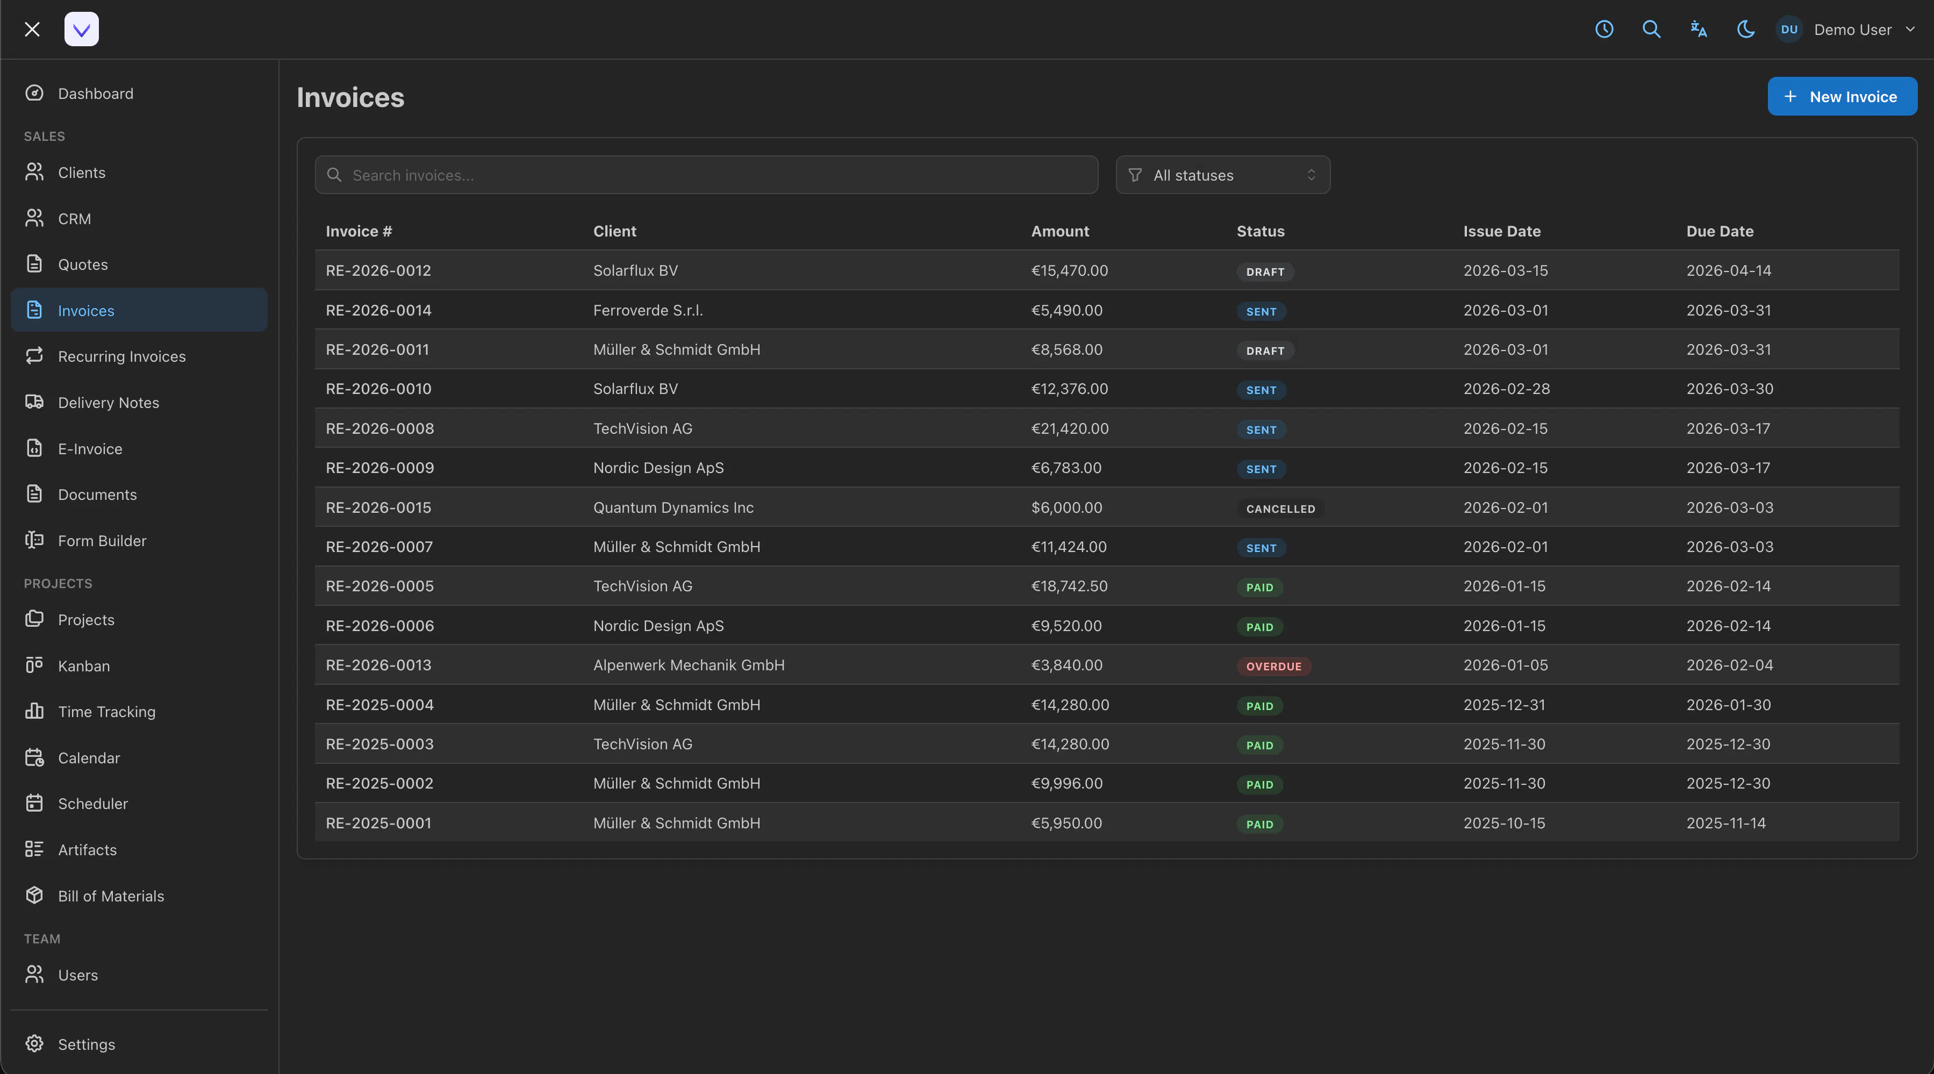1934x1074 pixels.
Task: Open the Demo User account menu chevron
Action: pyautogui.click(x=1910, y=29)
